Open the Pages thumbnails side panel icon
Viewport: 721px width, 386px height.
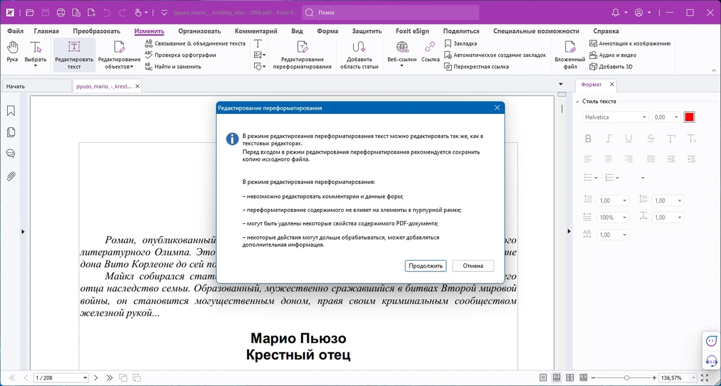pyautogui.click(x=11, y=132)
